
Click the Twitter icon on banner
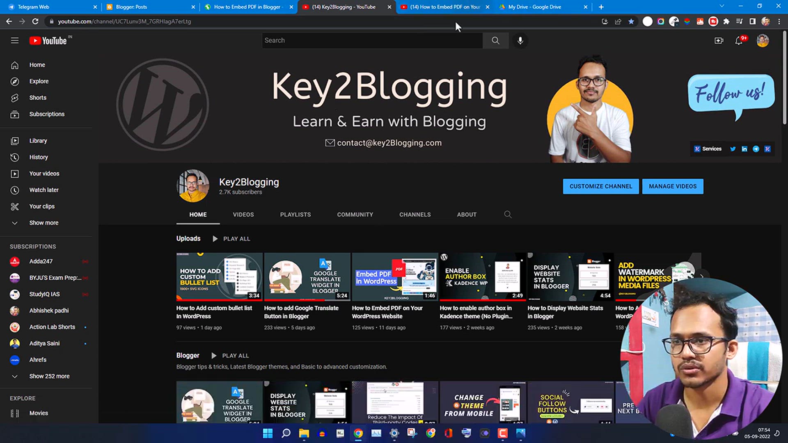coord(733,149)
